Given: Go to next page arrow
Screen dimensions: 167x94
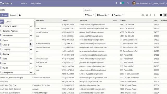Looking at the screenshot, I should (x=154, y=15).
